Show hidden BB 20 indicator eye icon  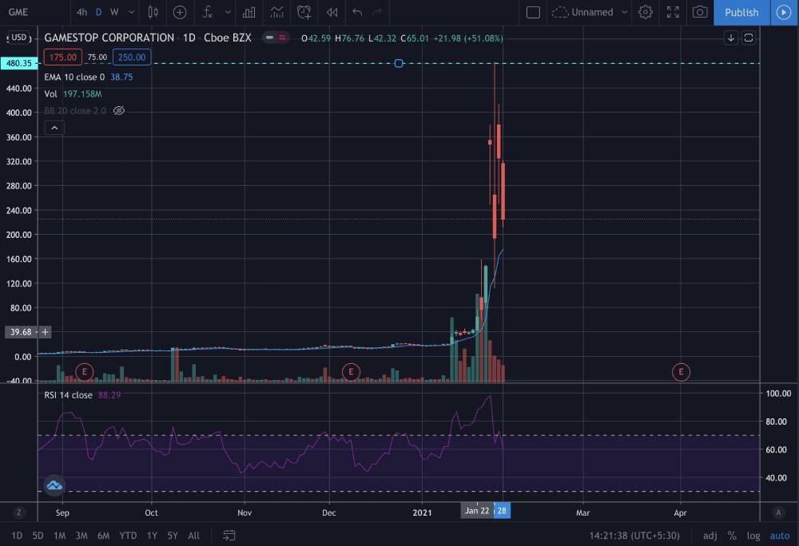[x=119, y=110]
